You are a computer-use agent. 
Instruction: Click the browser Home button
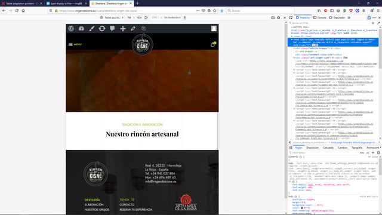[23, 11]
